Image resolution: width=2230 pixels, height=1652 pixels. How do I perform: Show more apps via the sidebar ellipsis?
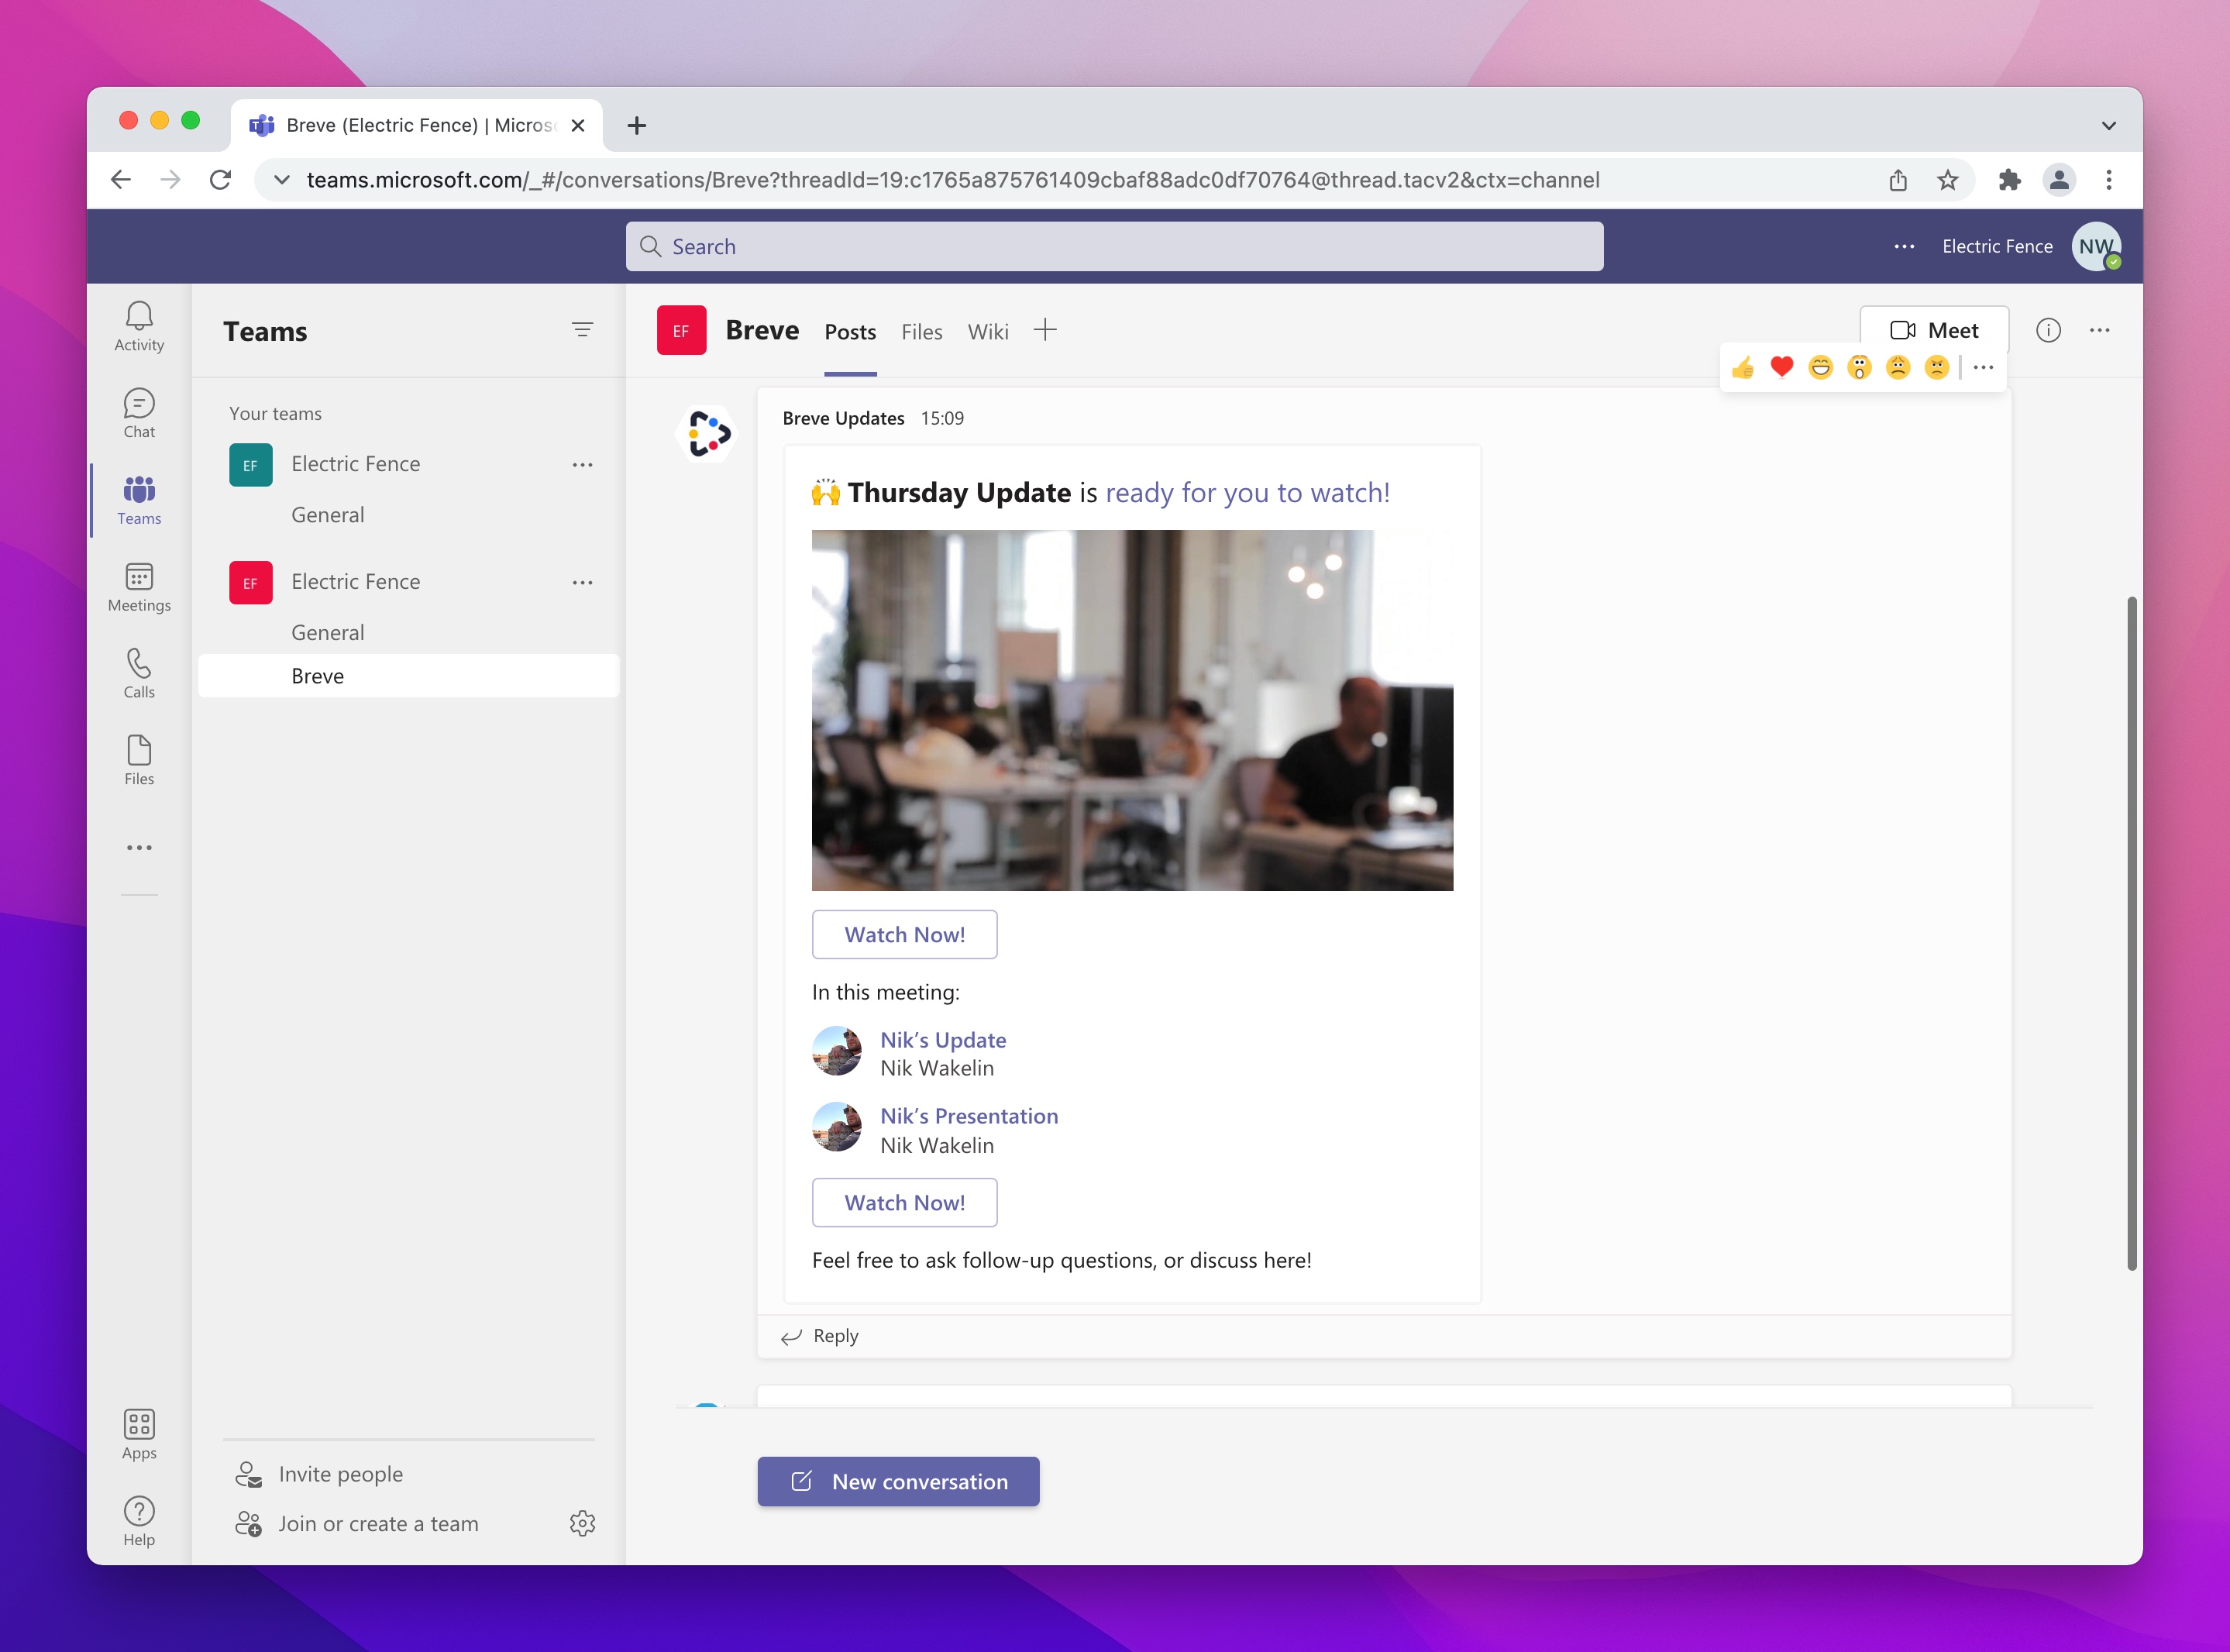point(139,848)
